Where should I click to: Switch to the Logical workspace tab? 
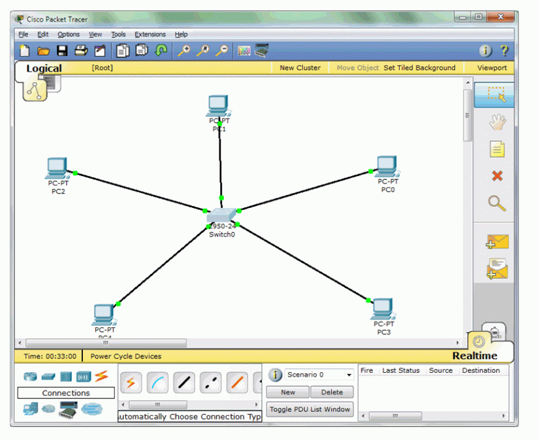tap(44, 68)
